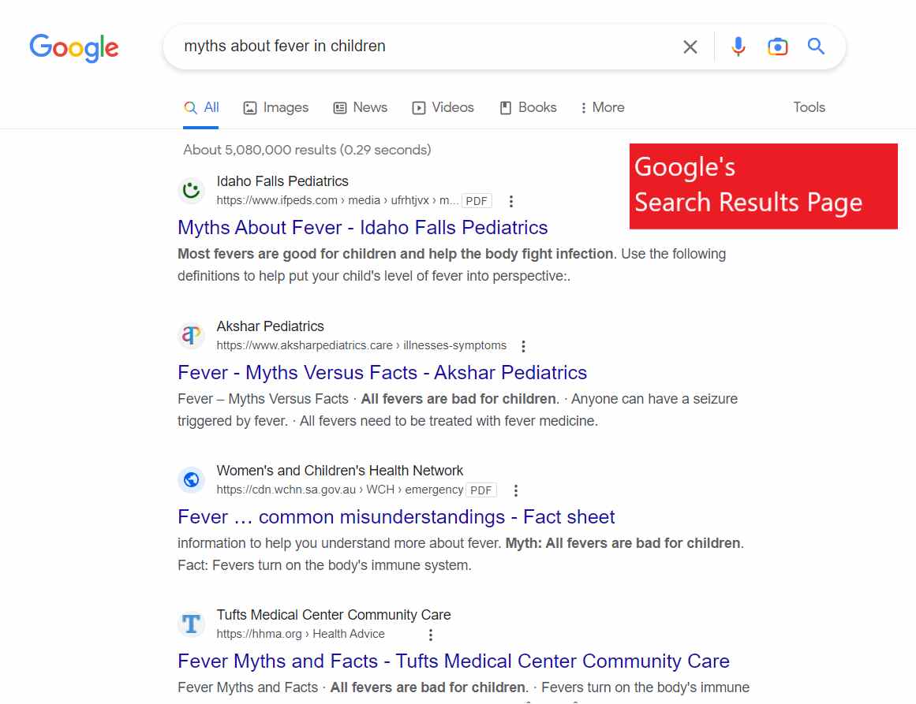Expand More search categories
Viewport: 916px width, 704px height.
pyautogui.click(x=602, y=107)
